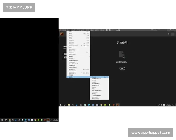Open the 文件 (File) menu in the menu bar
The height and width of the screenshot is (140, 176).
click(64, 30)
